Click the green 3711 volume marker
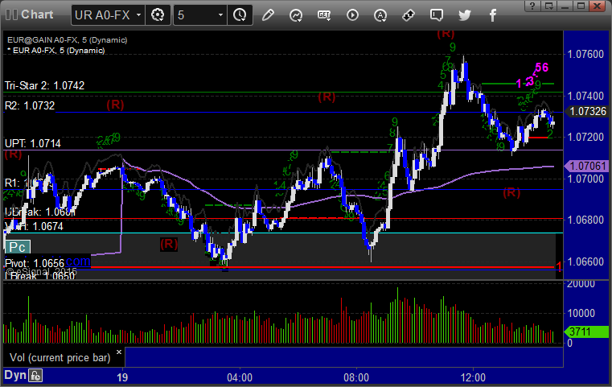 (x=587, y=332)
